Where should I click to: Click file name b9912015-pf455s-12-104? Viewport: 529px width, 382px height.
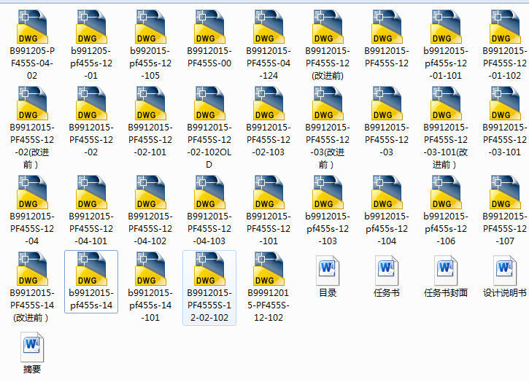click(x=387, y=229)
